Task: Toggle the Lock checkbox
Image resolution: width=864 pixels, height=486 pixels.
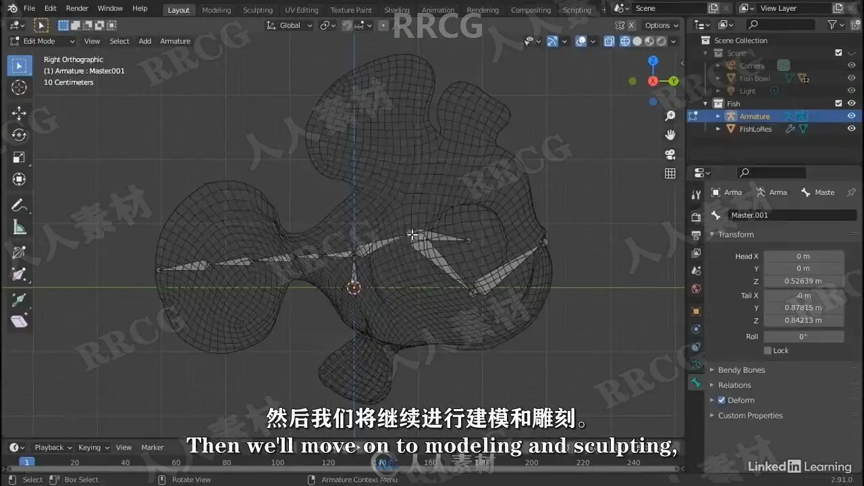Action: (768, 350)
